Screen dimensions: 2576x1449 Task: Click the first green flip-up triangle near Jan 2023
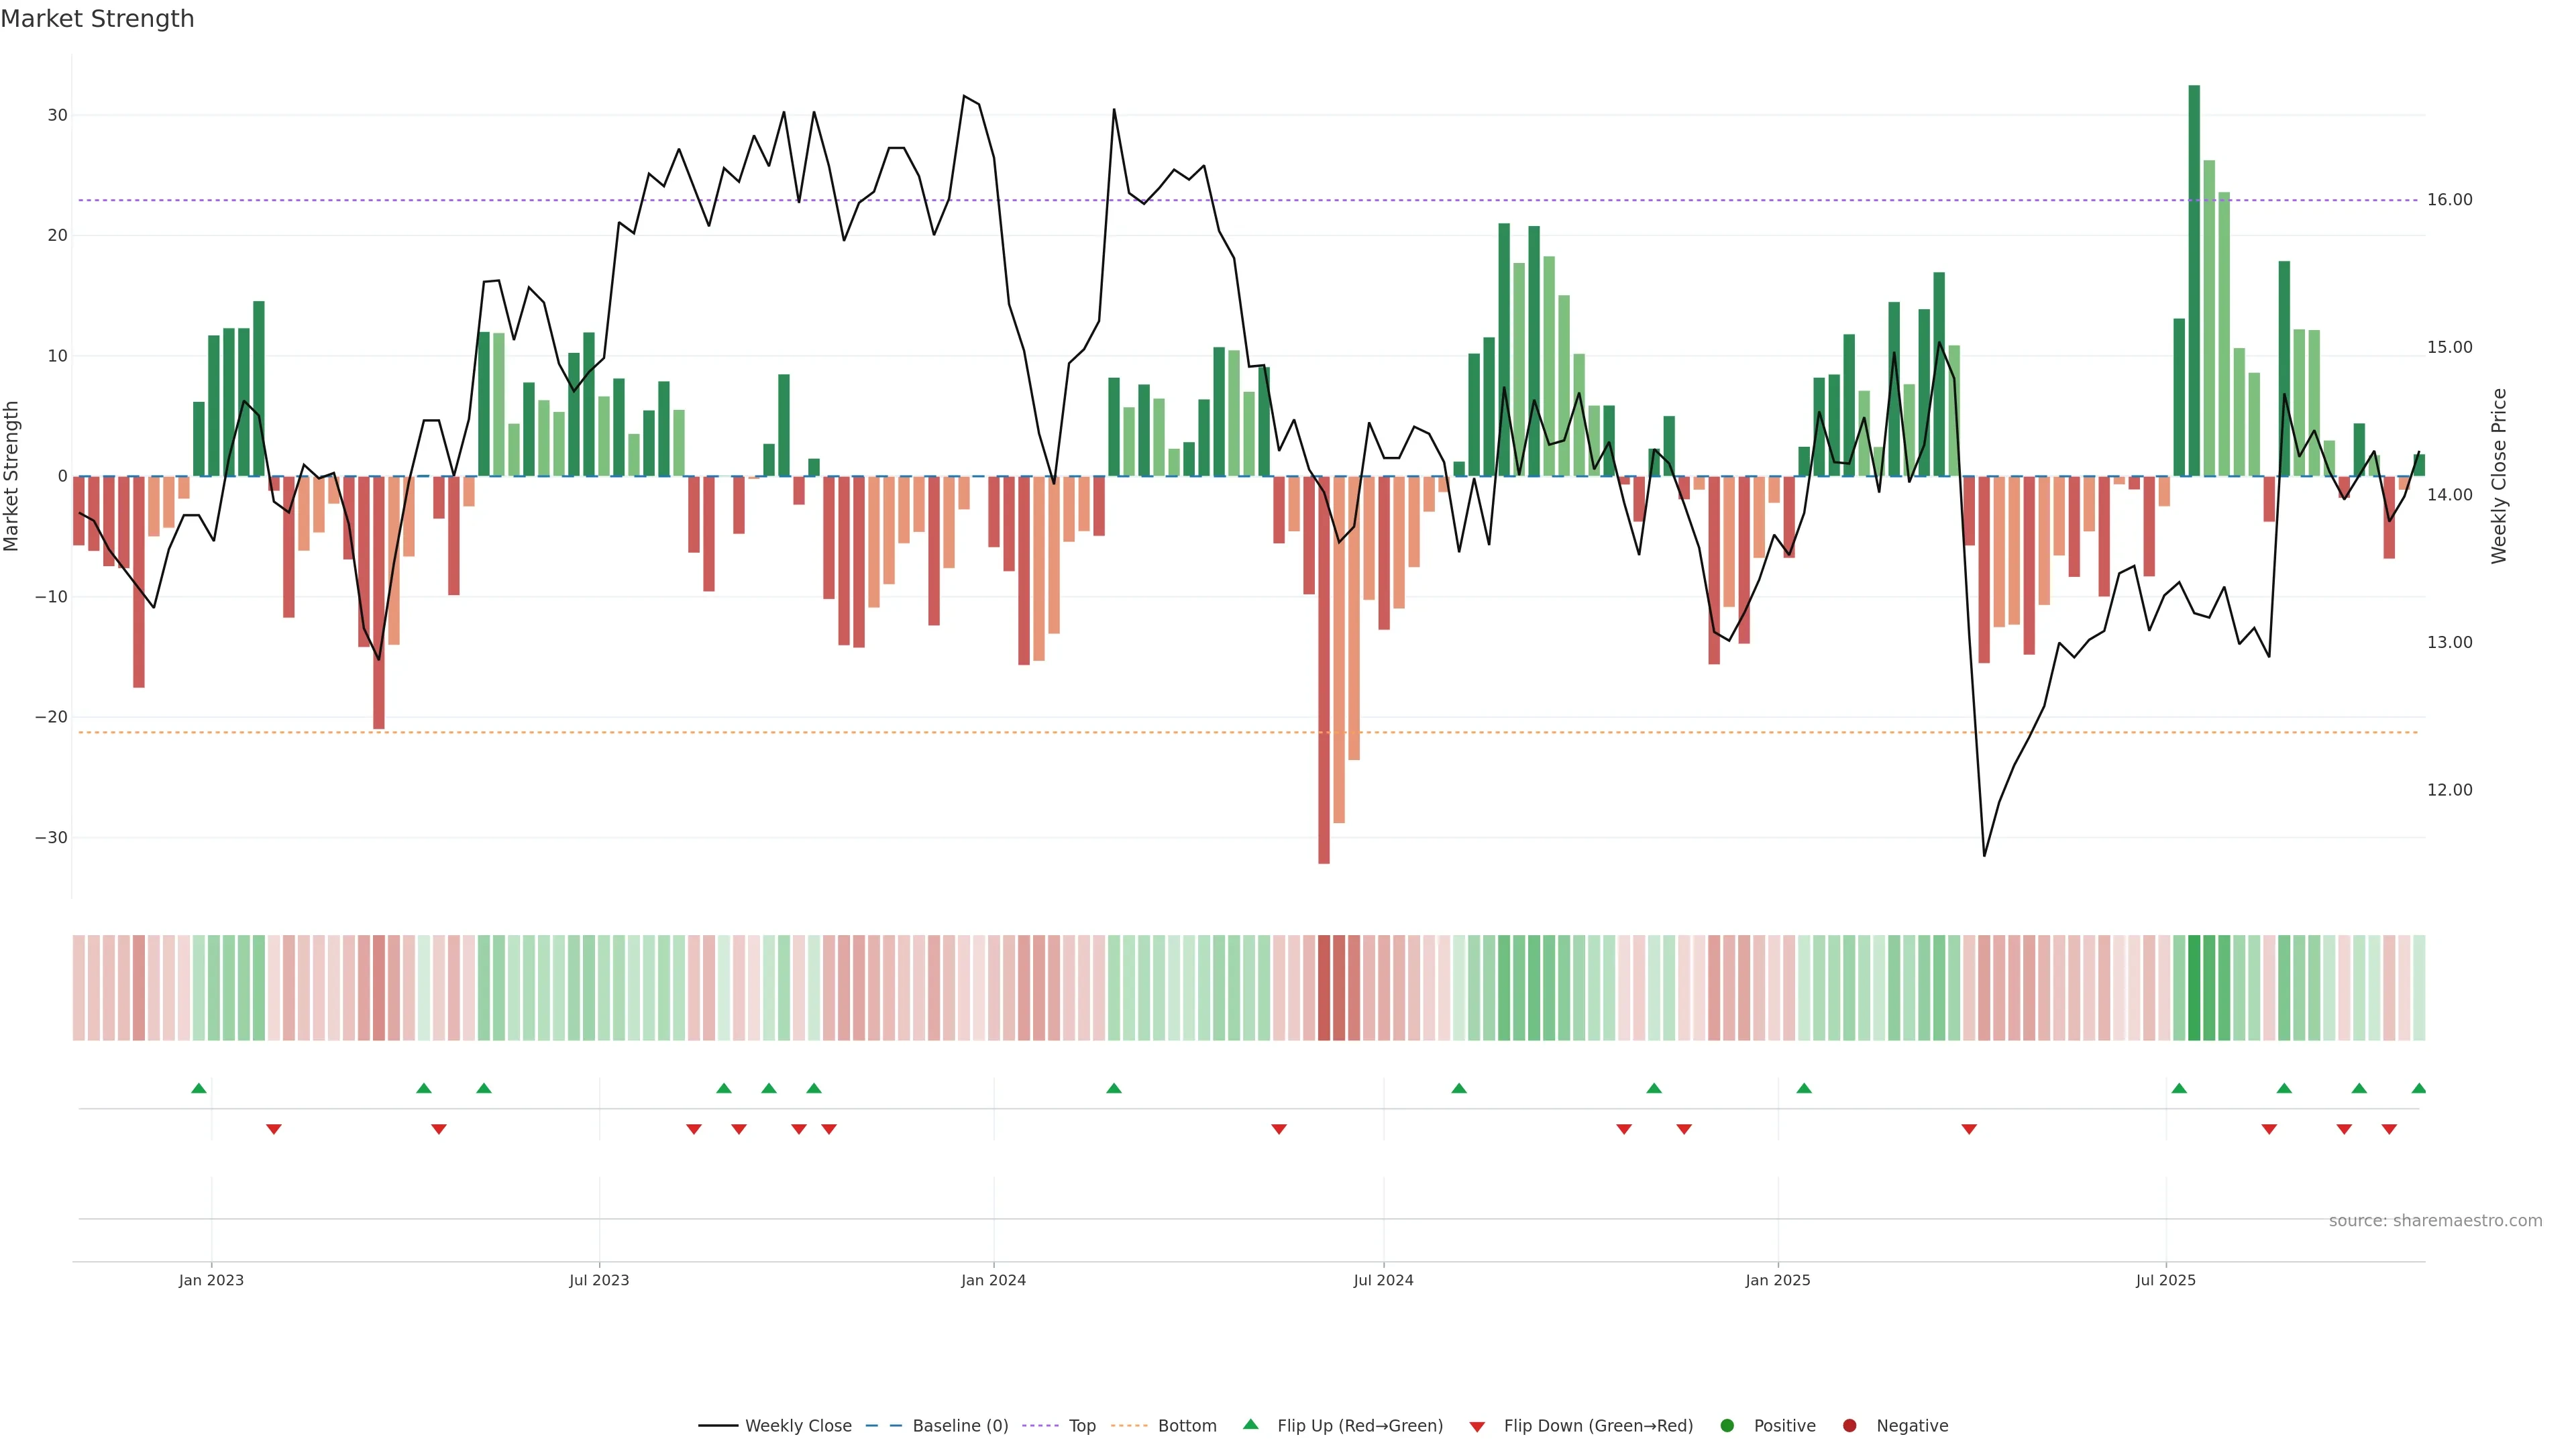pyautogui.click(x=199, y=1088)
